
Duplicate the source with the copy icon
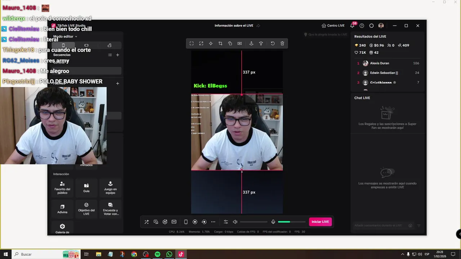[x=230, y=44]
